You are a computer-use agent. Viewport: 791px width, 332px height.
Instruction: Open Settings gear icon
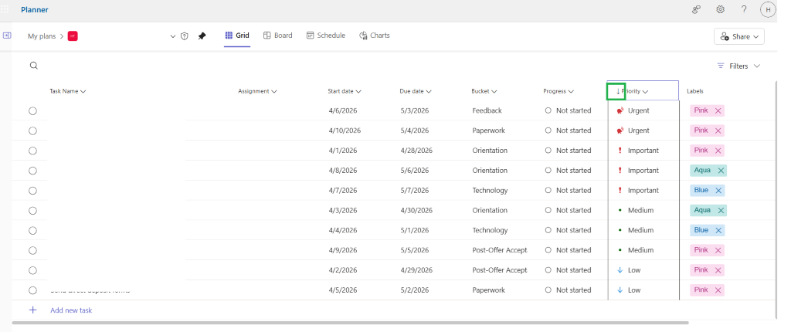[721, 9]
